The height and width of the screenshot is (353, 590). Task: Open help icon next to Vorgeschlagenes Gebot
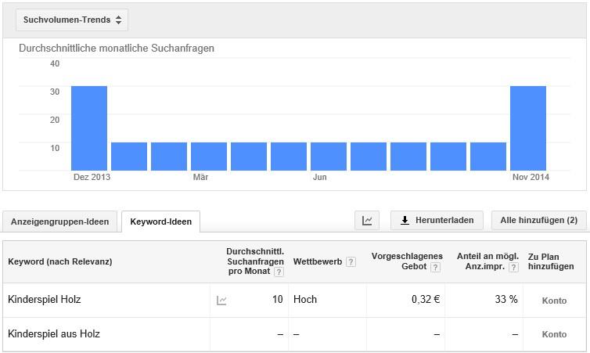pyautogui.click(x=435, y=267)
